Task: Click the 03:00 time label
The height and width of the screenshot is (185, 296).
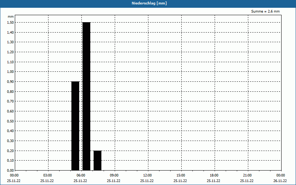Action: point(48,175)
